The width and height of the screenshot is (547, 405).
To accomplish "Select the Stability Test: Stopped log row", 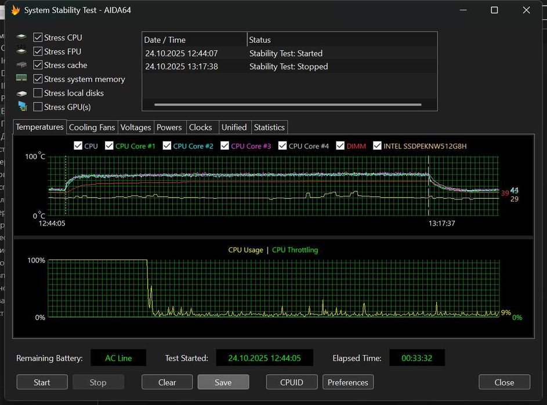I will tap(289, 67).
